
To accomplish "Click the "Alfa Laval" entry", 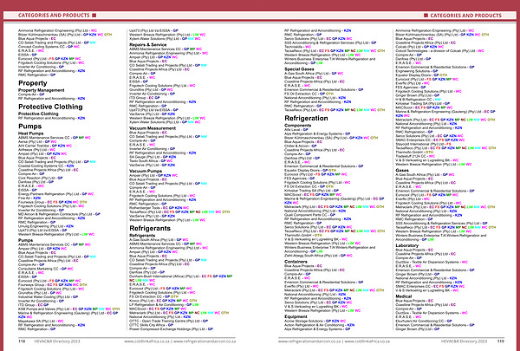I will pos(296,130).
